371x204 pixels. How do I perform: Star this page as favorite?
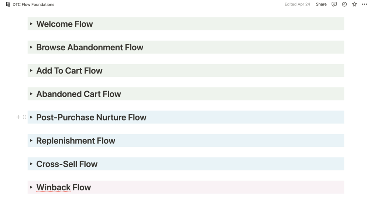[x=354, y=4]
